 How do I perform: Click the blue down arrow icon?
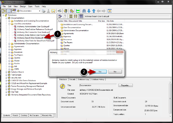89,11
